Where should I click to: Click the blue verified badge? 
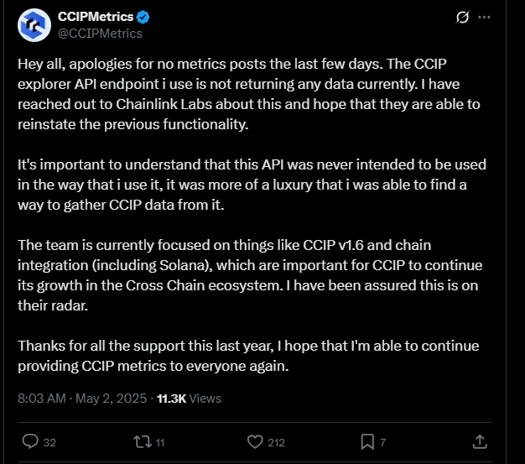pyautogui.click(x=144, y=18)
